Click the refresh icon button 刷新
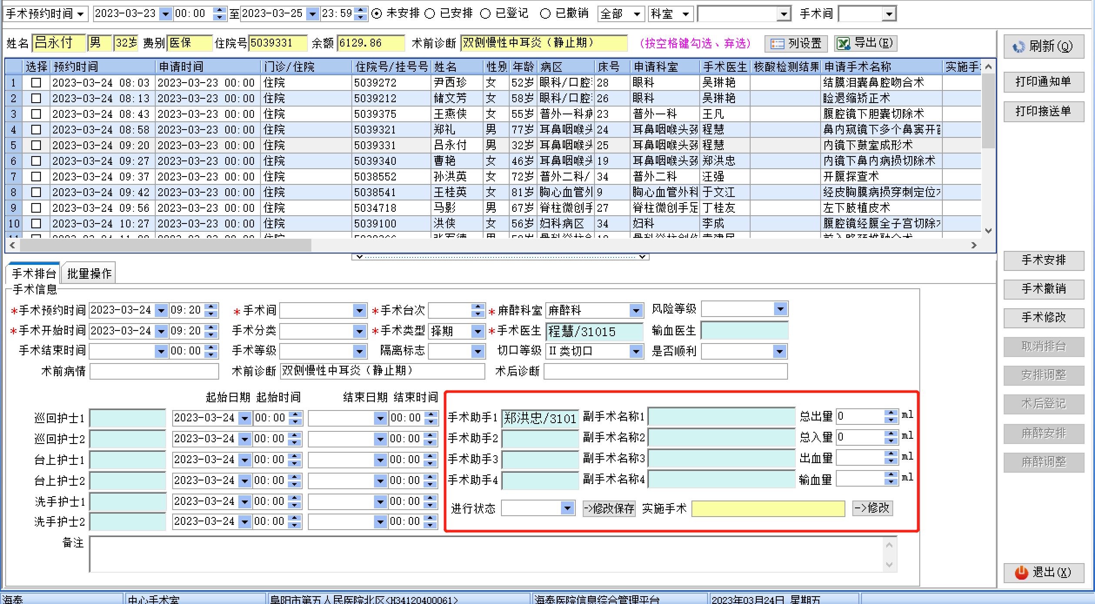The image size is (1095, 604). click(1019, 47)
